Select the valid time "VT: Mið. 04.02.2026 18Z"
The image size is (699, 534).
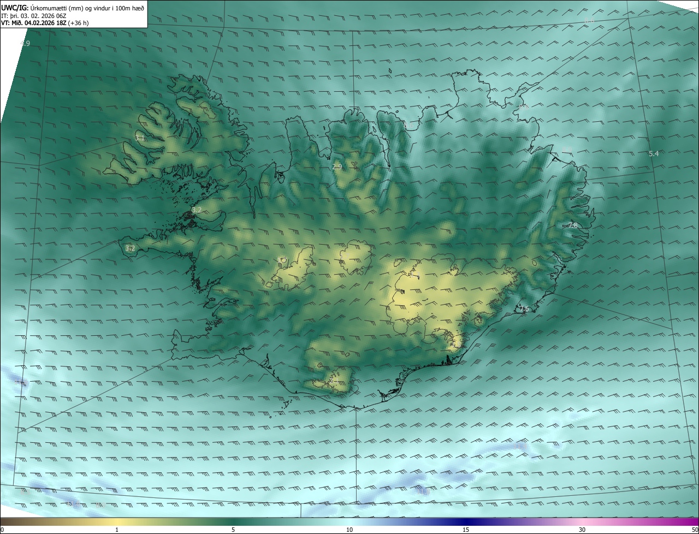34,23
